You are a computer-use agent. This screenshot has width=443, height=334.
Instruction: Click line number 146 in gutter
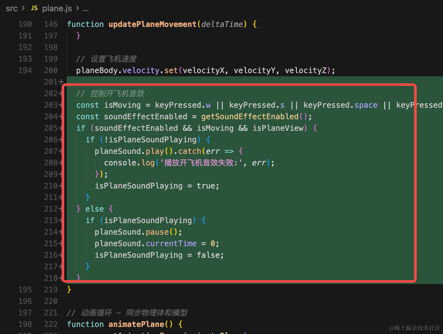(51, 24)
